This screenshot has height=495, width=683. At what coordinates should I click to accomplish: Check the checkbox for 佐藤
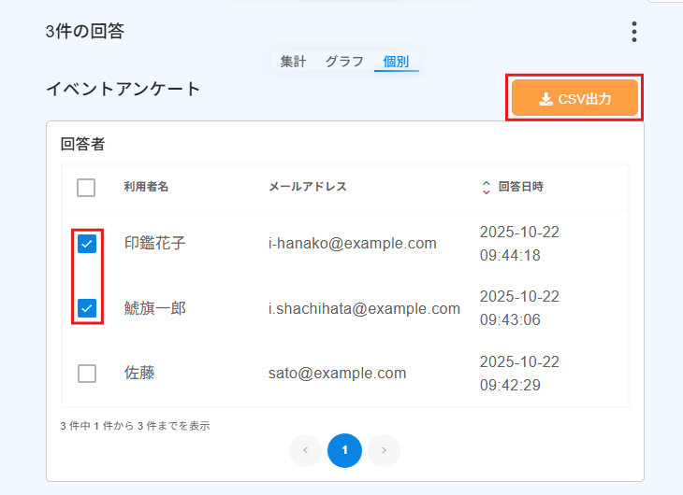(x=86, y=374)
